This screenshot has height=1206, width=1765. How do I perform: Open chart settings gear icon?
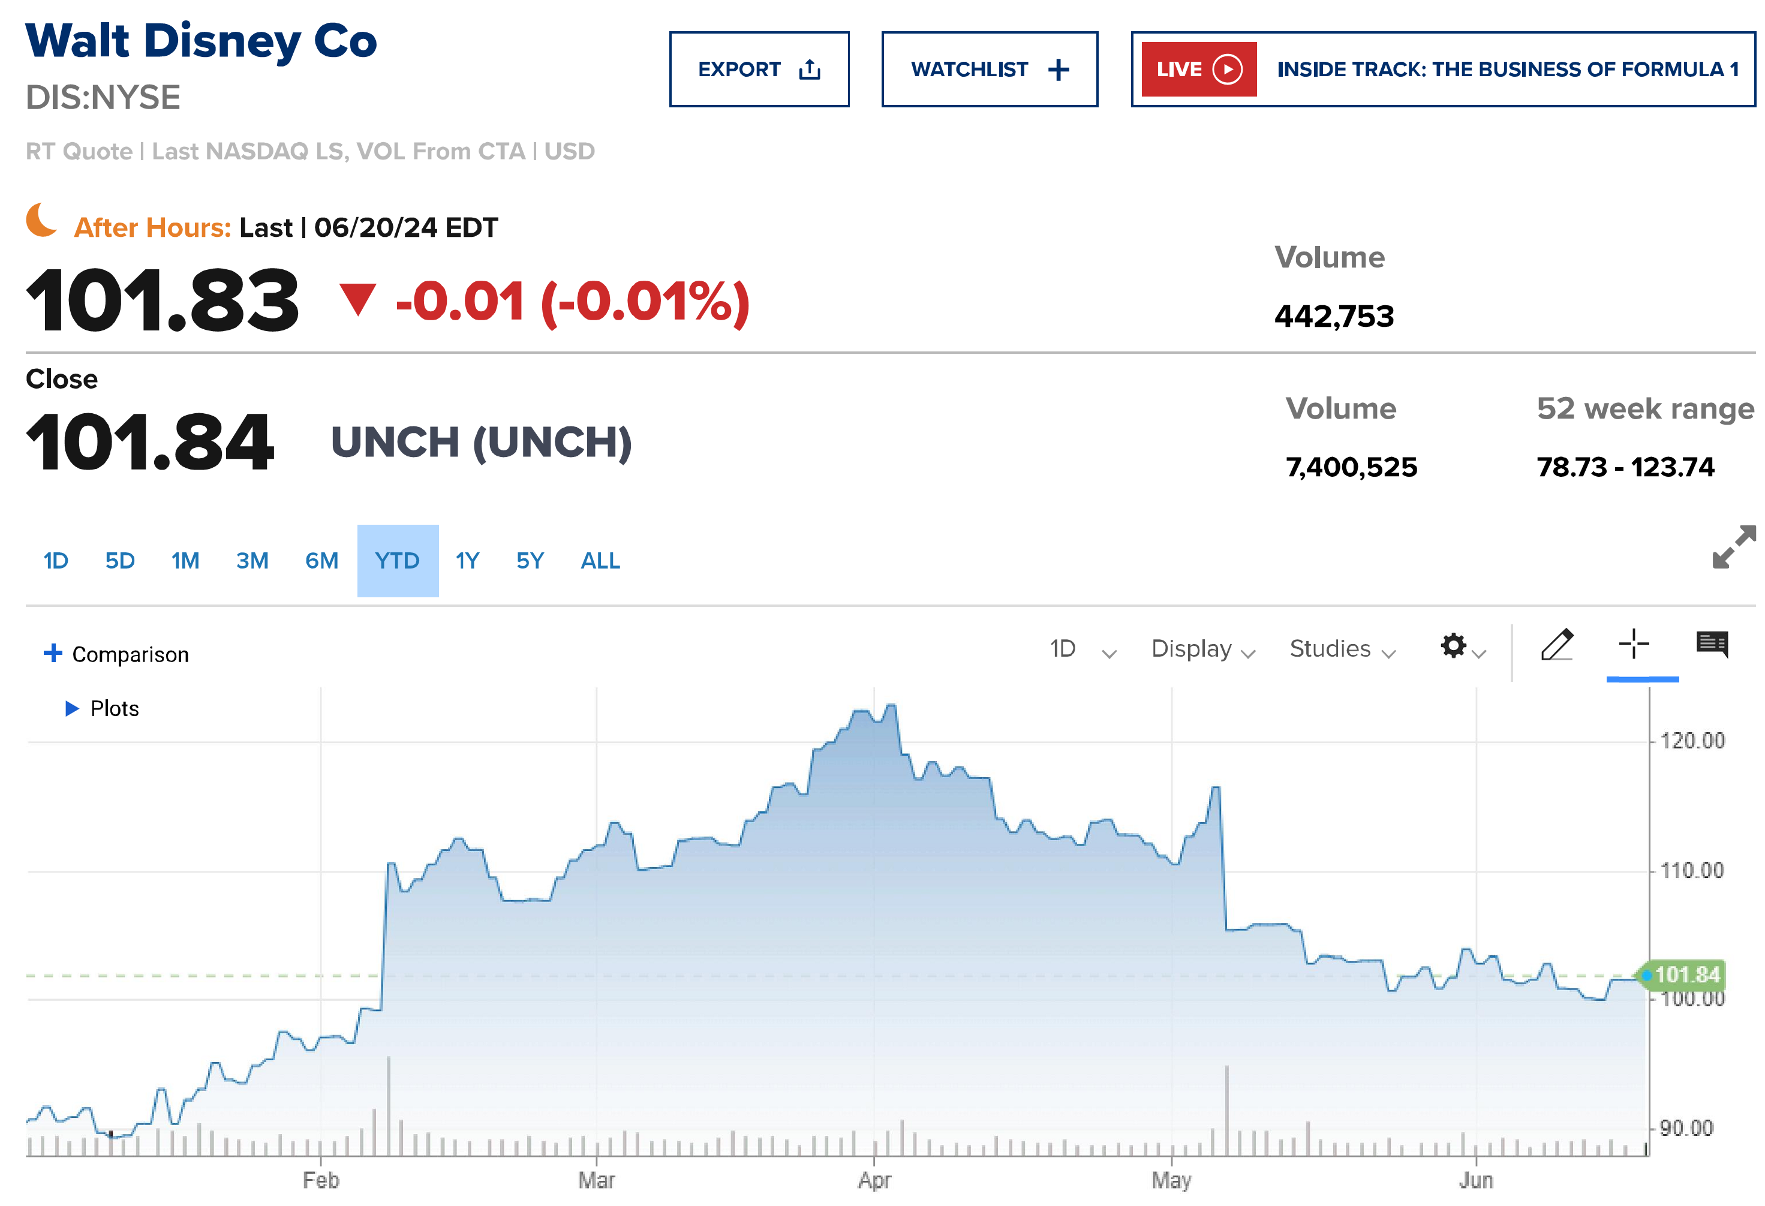pyautogui.click(x=1453, y=646)
